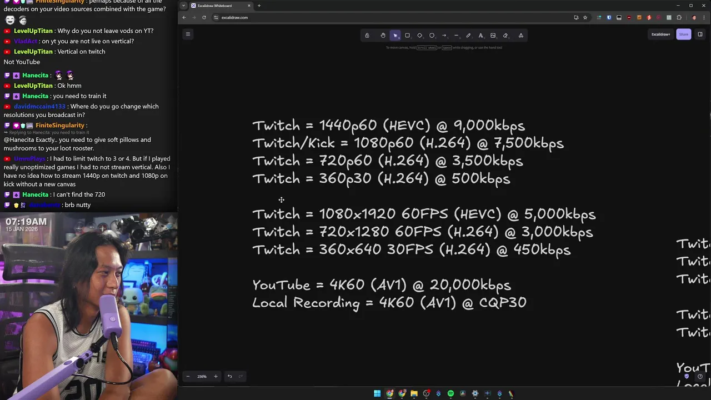
Task: Open Spotify from the taskbar
Action: pyautogui.click(x=450, y=393)
